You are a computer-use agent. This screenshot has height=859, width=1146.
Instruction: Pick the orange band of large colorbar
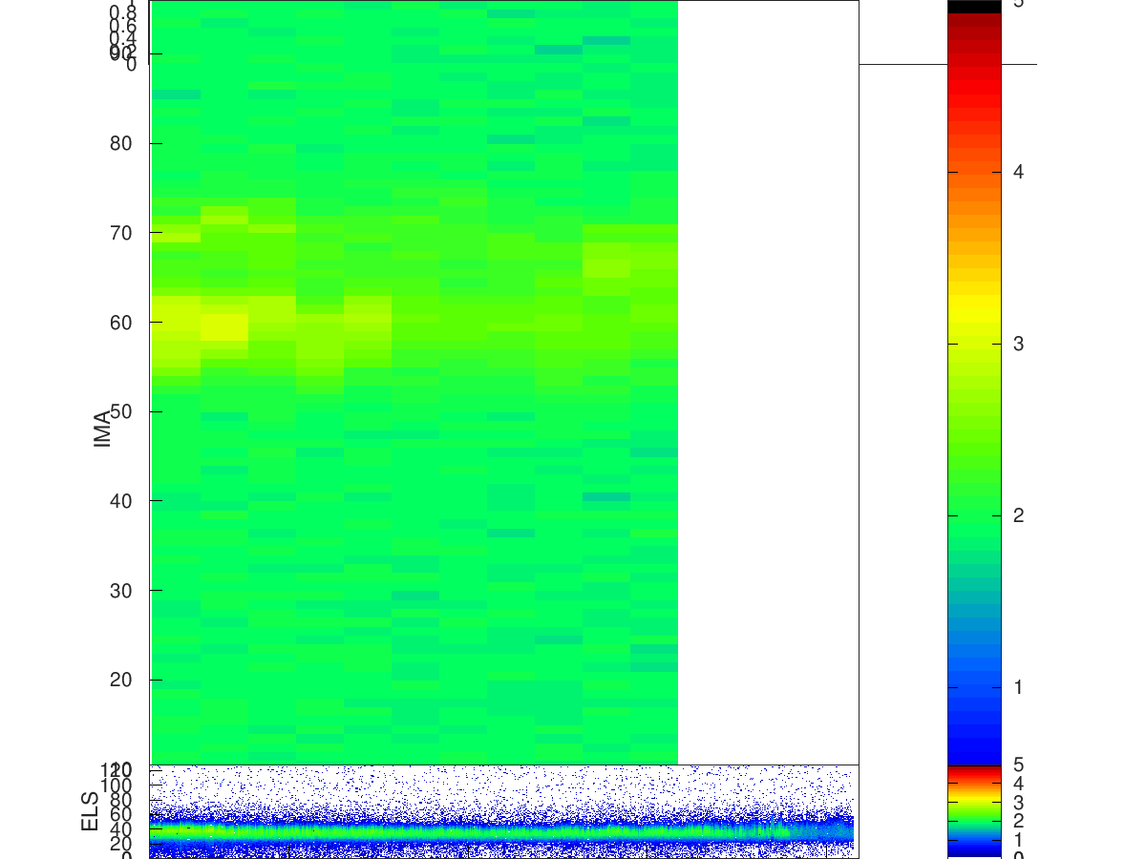coord(973,215)
